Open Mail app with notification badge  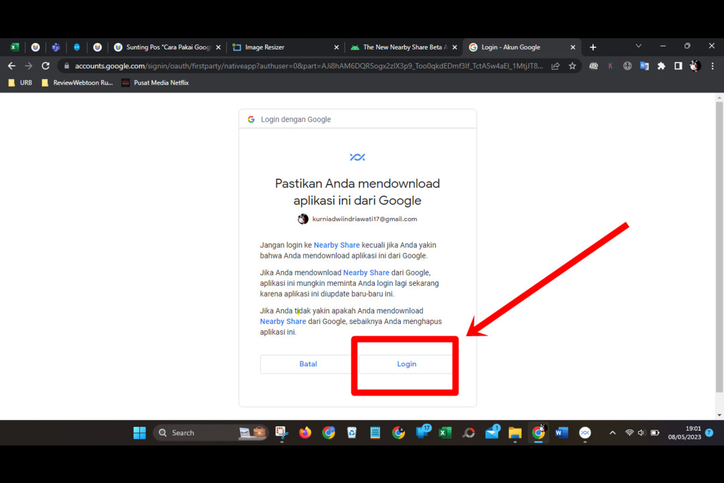pyautogui.click(x=492, y=432)
